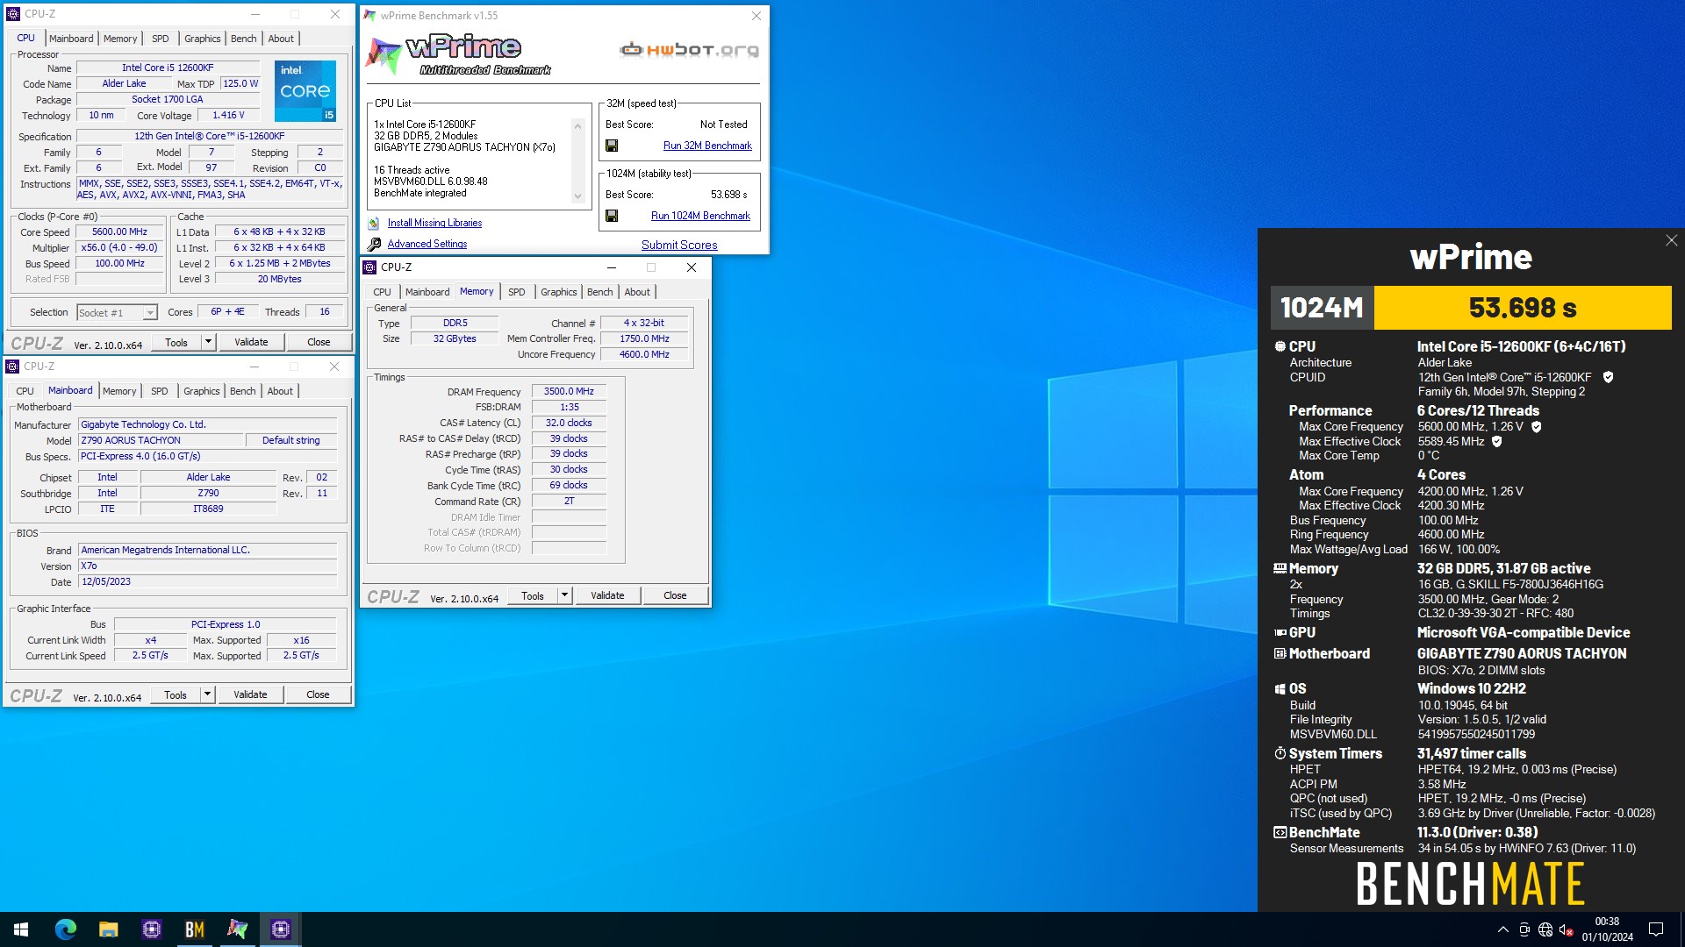
Task: Click the CAS# Latency 32.0 clocks value
Action: click(x=569, y=424)
